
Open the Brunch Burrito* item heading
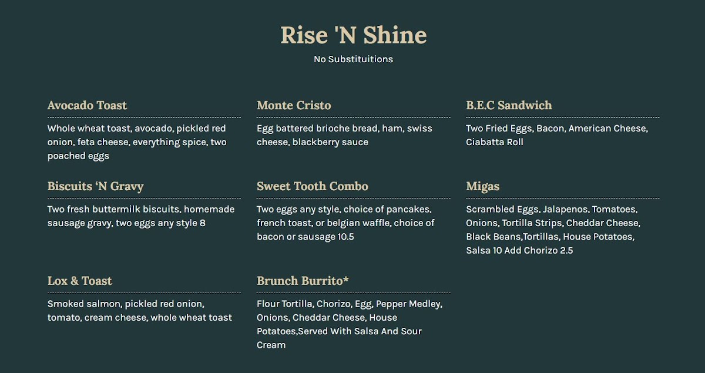[303, 281]
